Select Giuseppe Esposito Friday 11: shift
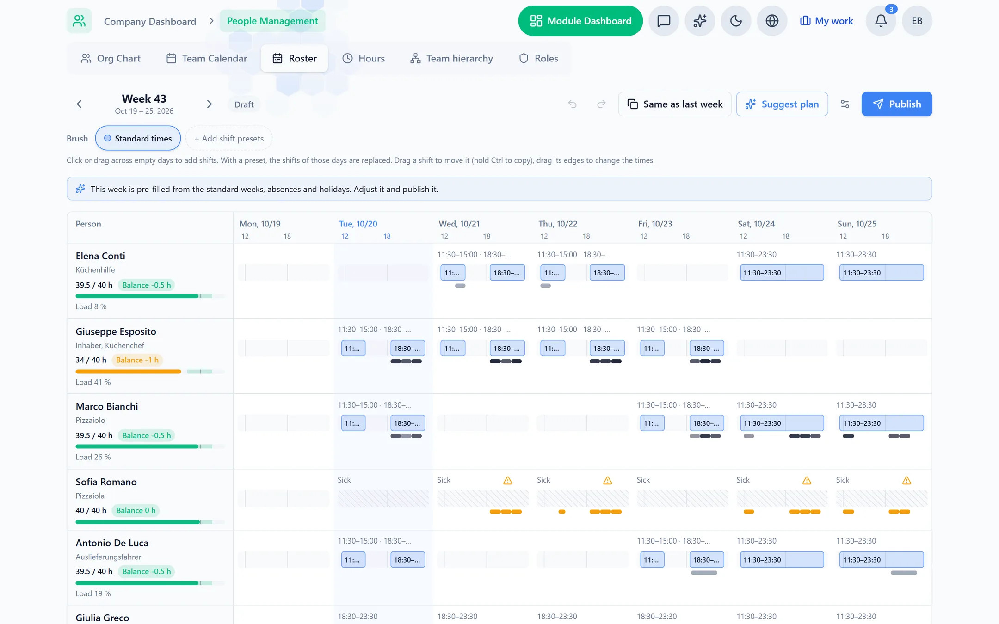Viewport: 999px width, 624px height. pos(652,348)
